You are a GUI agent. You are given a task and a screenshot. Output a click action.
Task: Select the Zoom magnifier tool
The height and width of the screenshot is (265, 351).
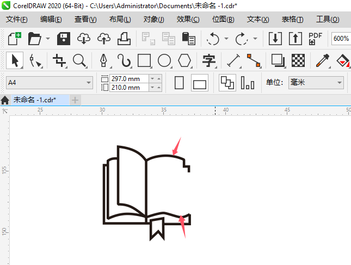pyautogui.click(x=79, y=60)
